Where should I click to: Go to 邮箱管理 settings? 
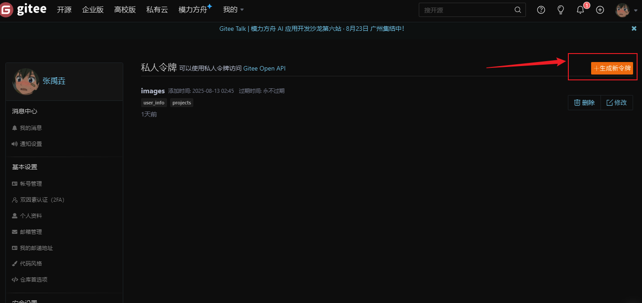(31, 232)
